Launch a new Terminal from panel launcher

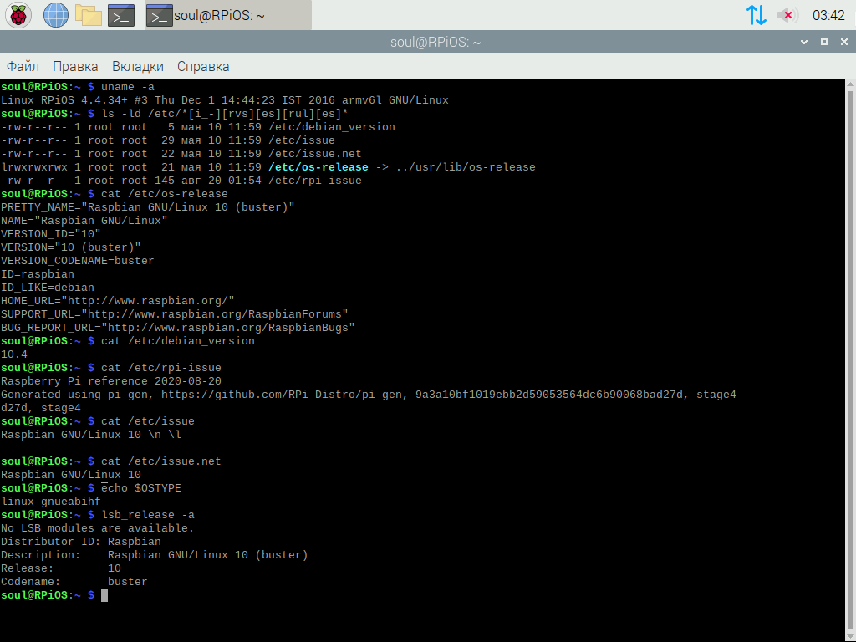tap(121, 15)
